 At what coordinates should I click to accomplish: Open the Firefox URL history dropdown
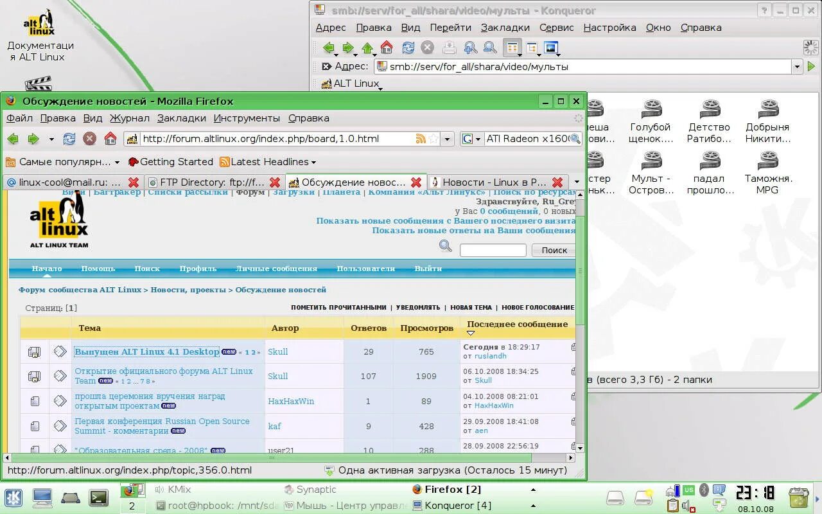[x=448, y=139]
